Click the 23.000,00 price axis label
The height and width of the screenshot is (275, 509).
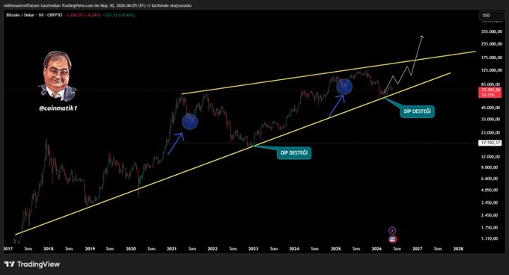coord(491,132)
